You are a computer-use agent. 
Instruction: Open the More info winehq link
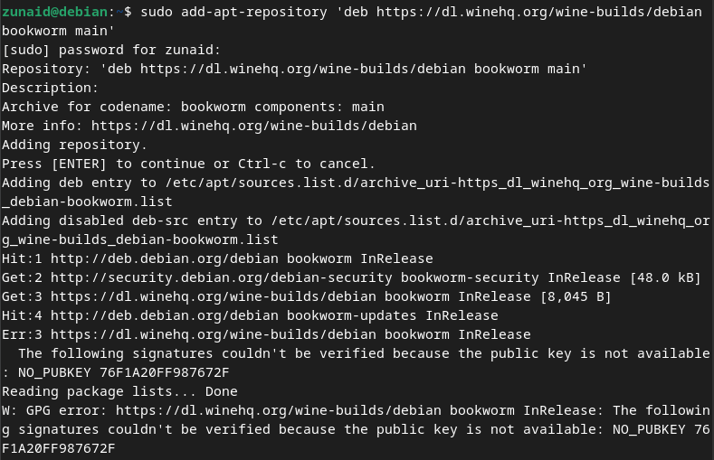[253, 126]
